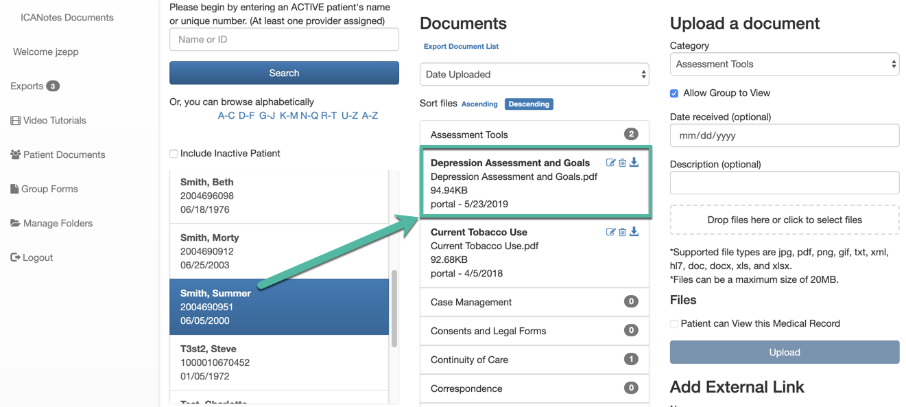Delete the Depression Assessment and Goals document
The width and height of the screenshot is (906, 407).
622,163
